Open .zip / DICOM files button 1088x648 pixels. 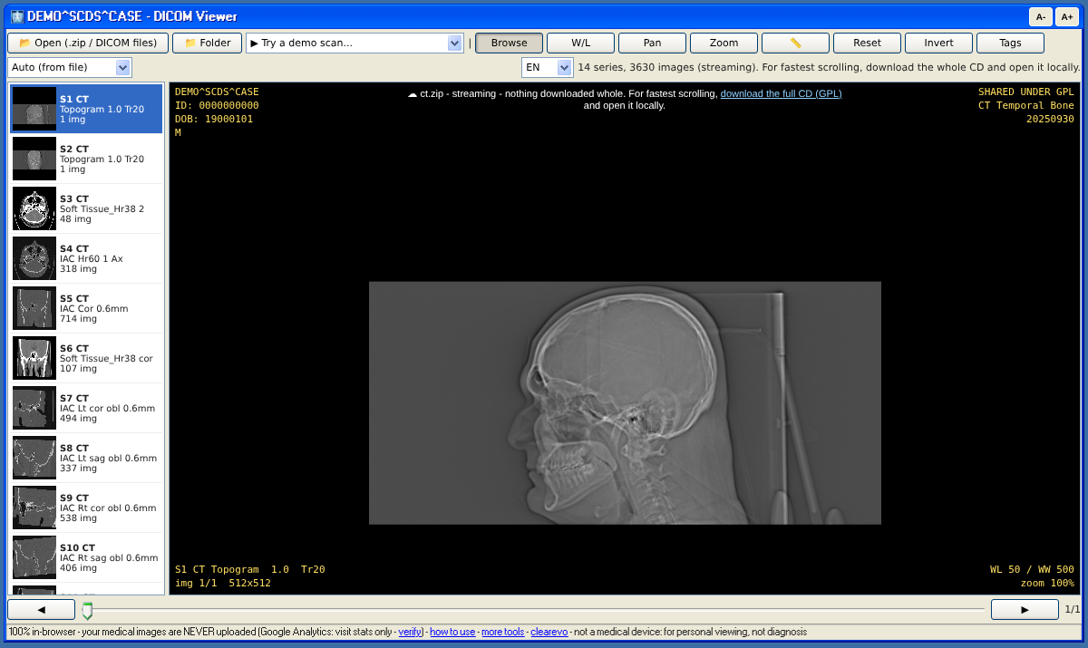coord(88,43)
